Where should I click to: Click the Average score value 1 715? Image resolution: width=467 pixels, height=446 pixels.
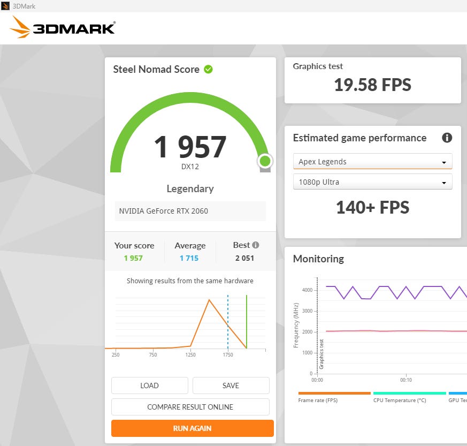tap(189, 258)
